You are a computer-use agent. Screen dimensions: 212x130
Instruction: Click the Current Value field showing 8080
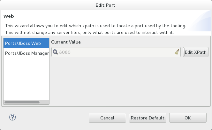point(115,52)
